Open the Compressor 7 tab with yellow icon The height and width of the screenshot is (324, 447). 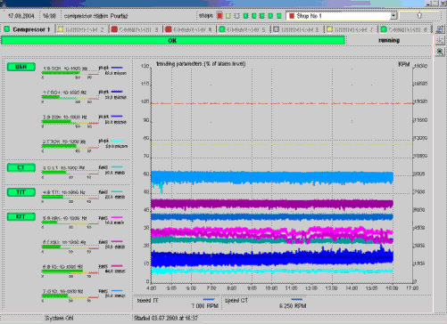(351, 29)
